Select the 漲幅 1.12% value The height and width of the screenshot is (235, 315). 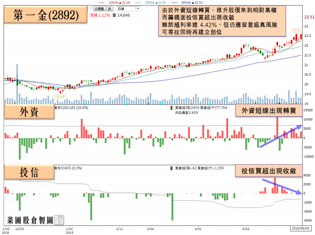[100, 15]
